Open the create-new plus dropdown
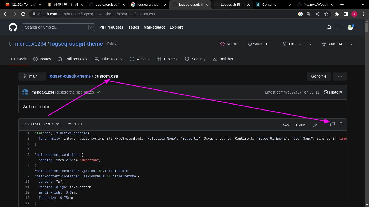This screenshot has height=207, width=369. point(340,27)
